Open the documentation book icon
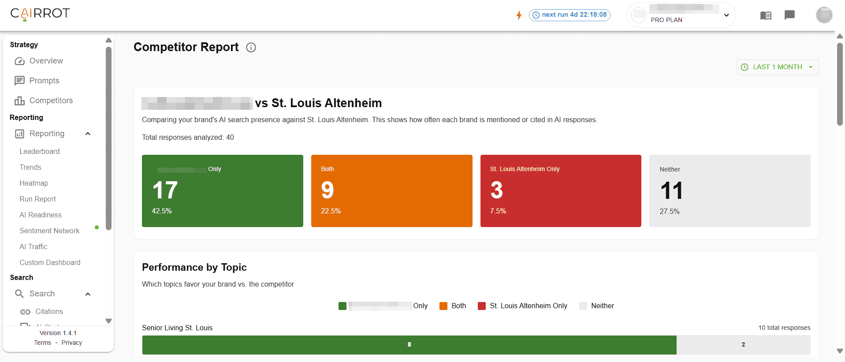This screenshot has height=362, width=845. point(766,15)
